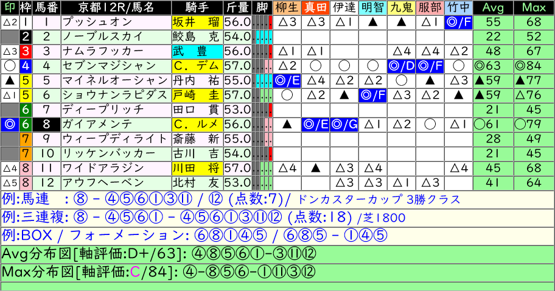The width and height of the screenshot is (555, 291).
Task: Click the Avg column header
Action: click(493, 7)
